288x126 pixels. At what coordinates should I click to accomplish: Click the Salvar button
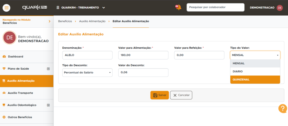[x=160, y=95]
